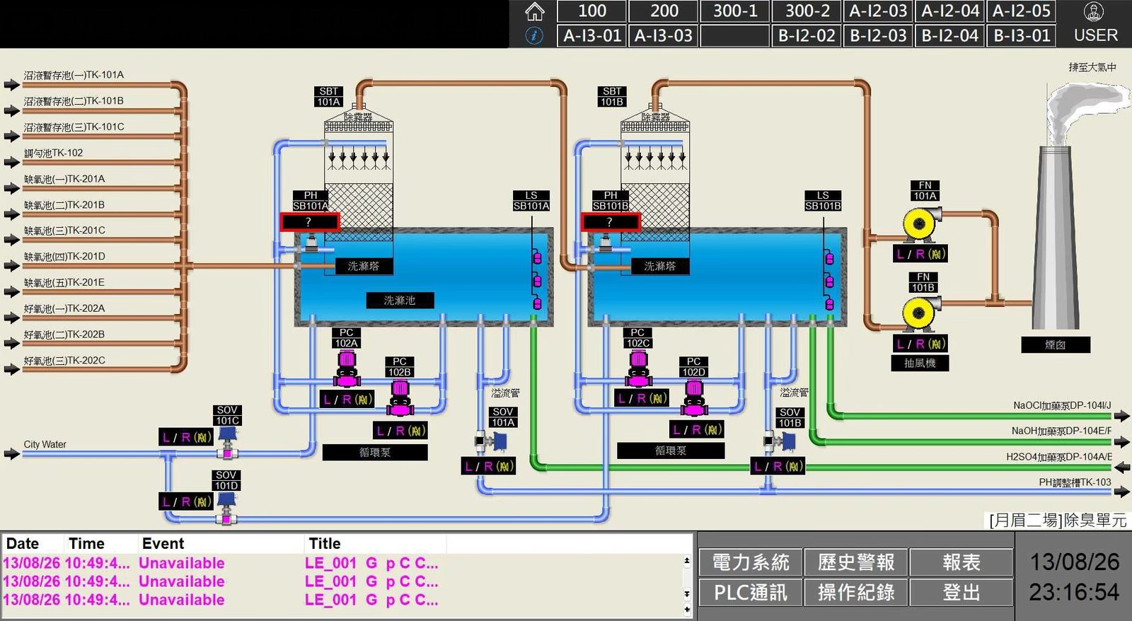Select circulation pump PC 102A
The image size is (1132, 621).
(x=347, y=369)
